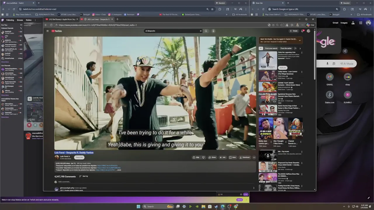Close the Luis Fonsi Despacito browser tab
The height and width of the screenshot is (210, 374).
[x=113, y=19]
